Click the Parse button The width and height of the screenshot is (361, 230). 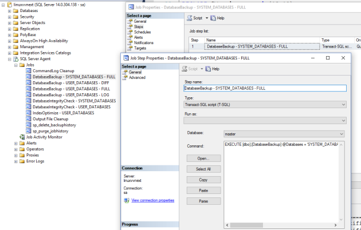204,201
